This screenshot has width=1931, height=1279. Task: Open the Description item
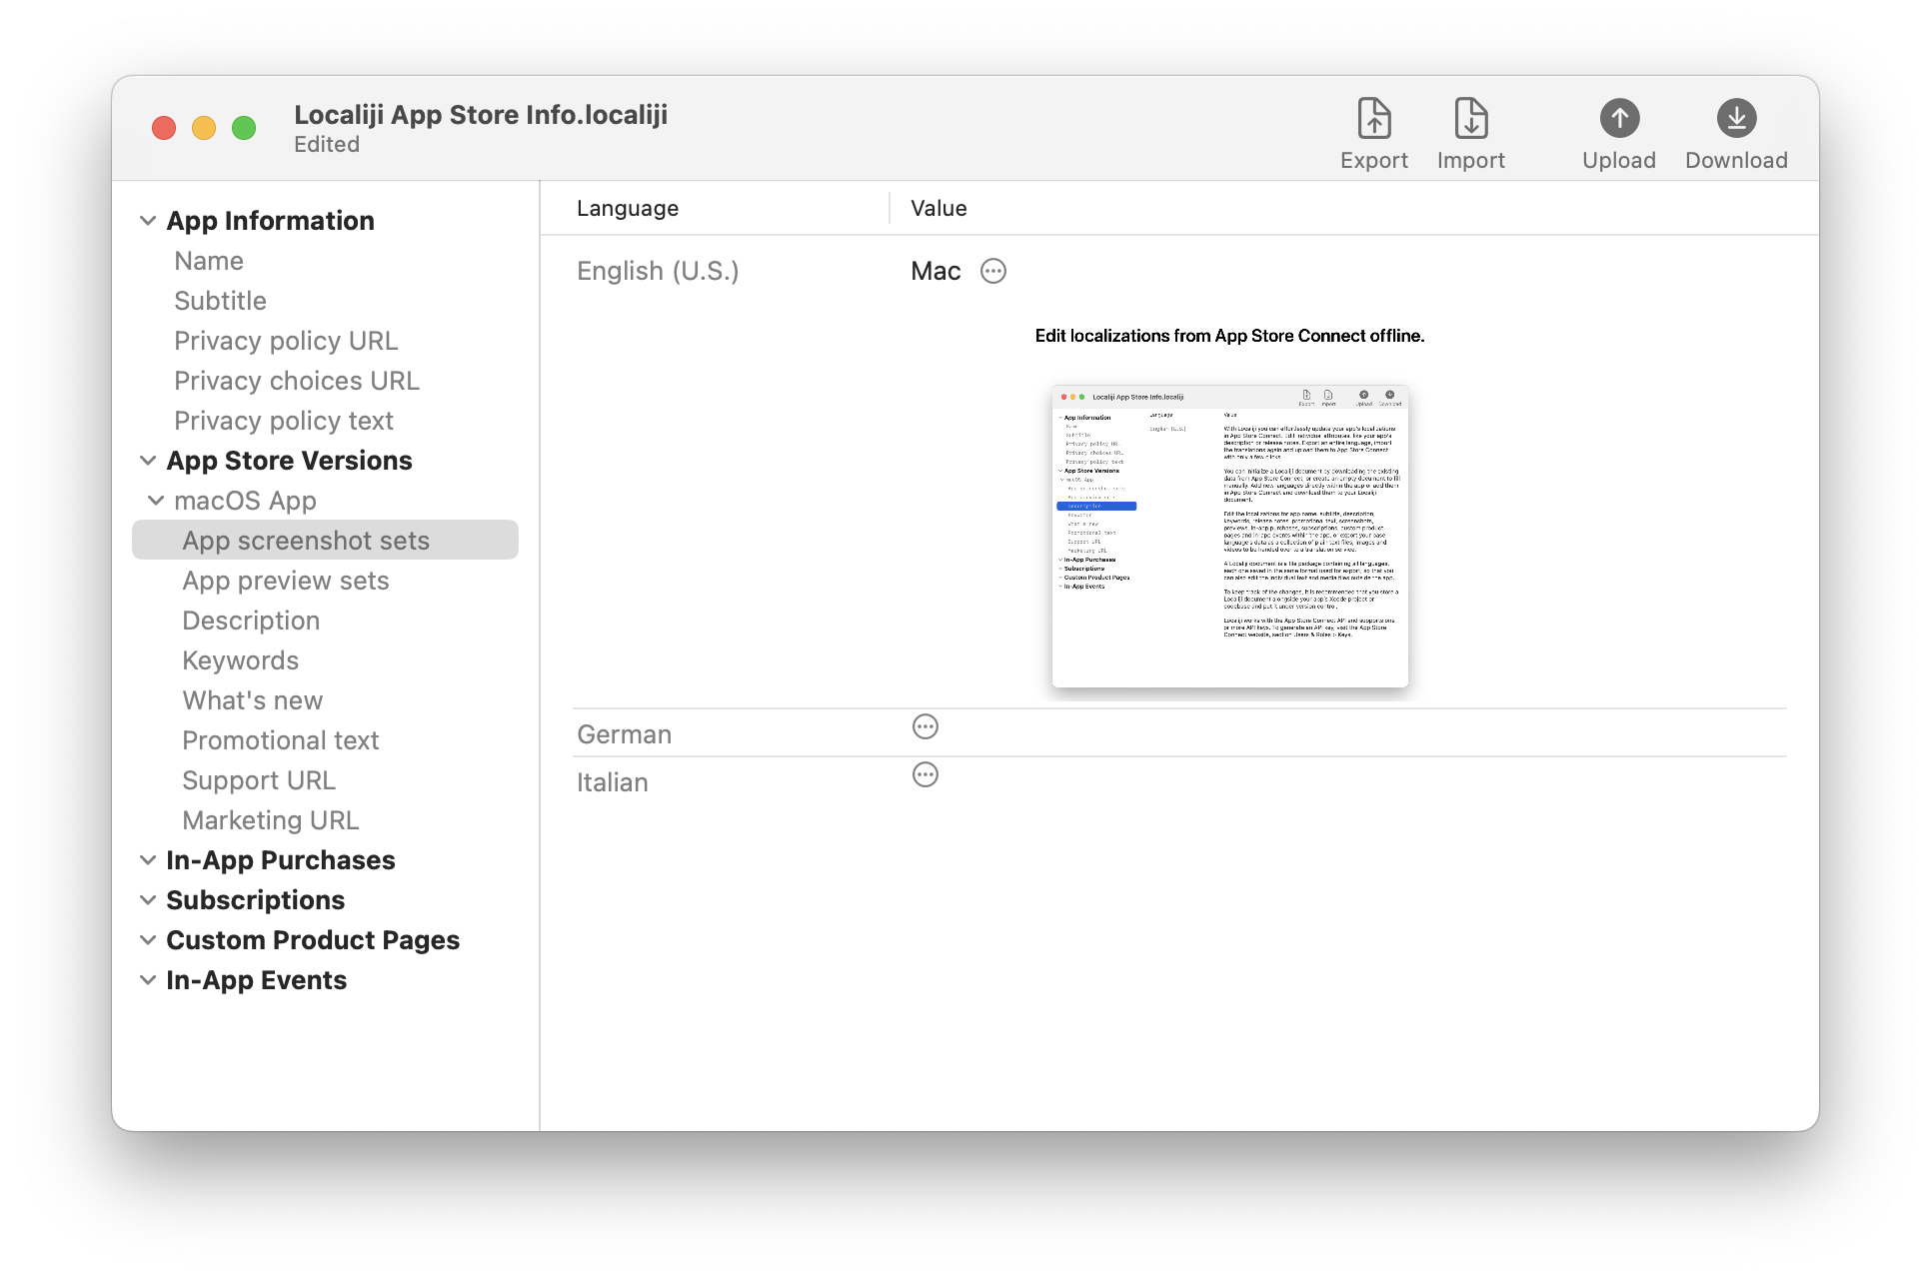[x=251, y=621]
